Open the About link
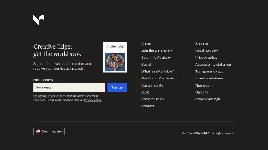The width and height of the screenshot is (268, 150). coord(146,44)
